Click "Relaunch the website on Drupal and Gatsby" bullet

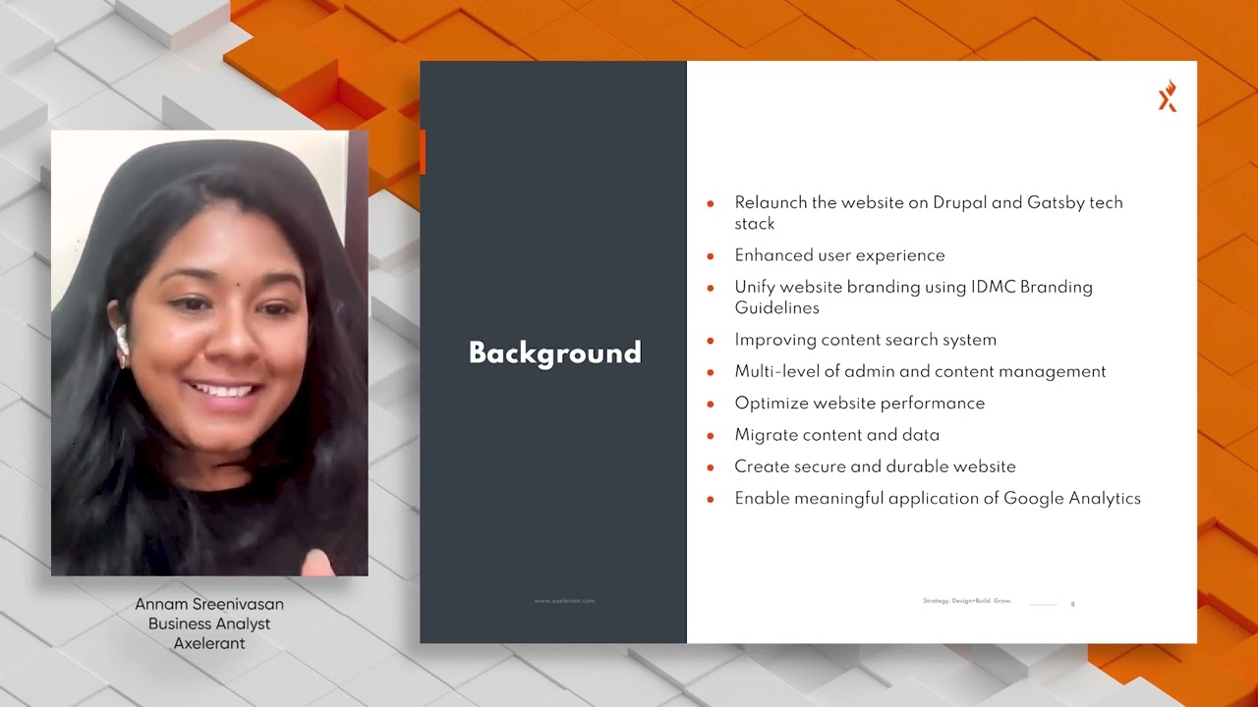929,213
